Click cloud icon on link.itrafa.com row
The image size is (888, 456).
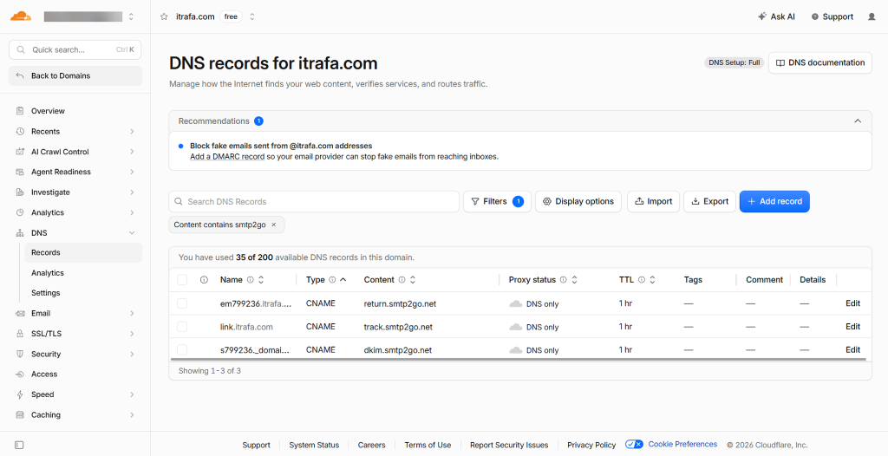[x=515, y=327]
